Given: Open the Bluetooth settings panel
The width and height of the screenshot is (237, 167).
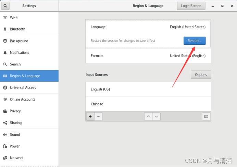Looking at the screenshot, I should pyautogui.click(x=29, y=29).
